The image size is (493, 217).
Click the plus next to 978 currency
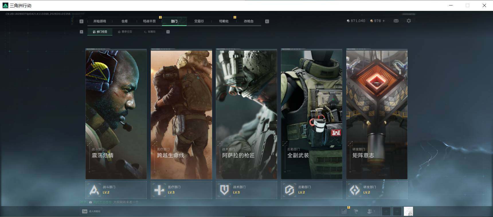[384, 21]
